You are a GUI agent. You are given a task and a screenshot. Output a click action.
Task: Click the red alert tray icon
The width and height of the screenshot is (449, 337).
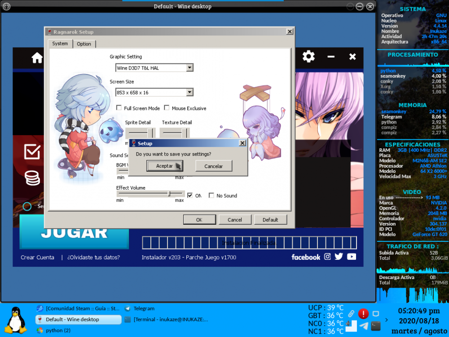(363, 314)
